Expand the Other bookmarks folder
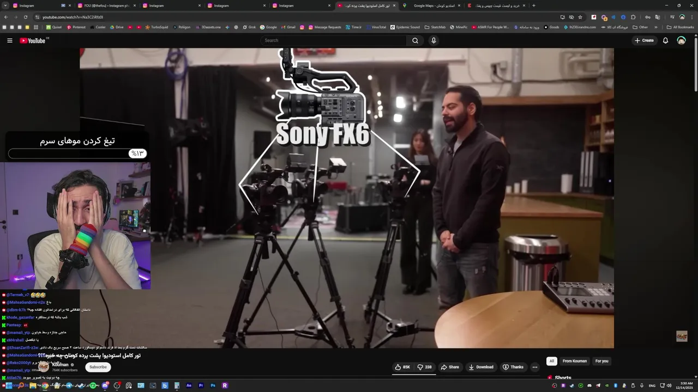Viewport: 698px width, 392px height. pyautogui.click(x=640, y=27)
